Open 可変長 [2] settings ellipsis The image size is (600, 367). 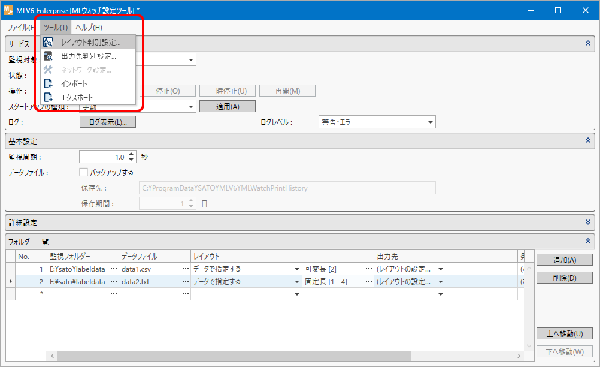pos(368,269)
